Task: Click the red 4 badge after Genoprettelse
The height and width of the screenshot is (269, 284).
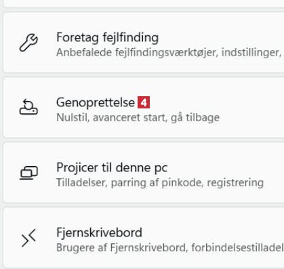Action: [x=144, y=102]
